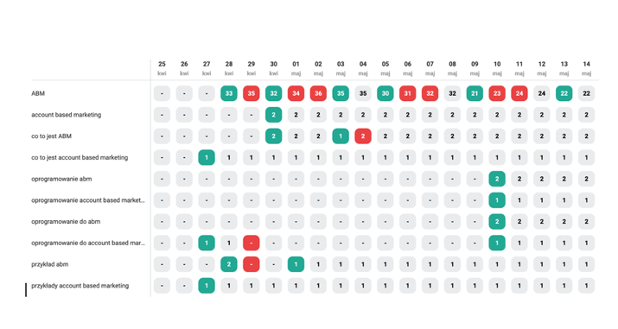The image size is (618, 329).
Task: Select the 10 maj date column header
Action: (x=497, y=68)
